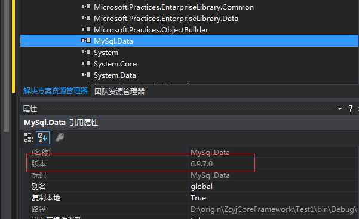Select the Microsoft.Practices.EnterpriseLibrary.Data reference
359x219 pixels.
tap(166, 19)
